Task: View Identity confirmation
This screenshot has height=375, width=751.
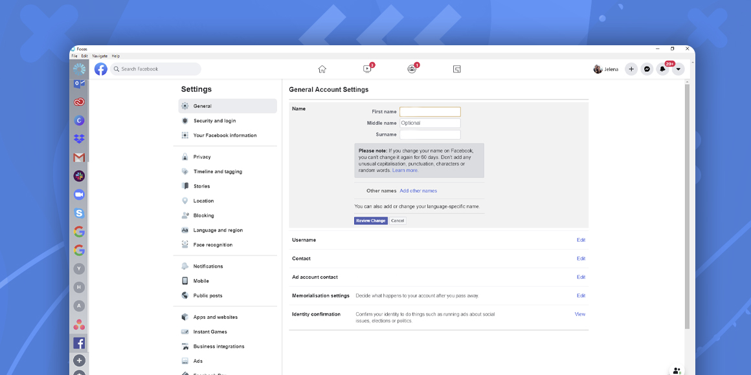Action: (x=580, y=314)
